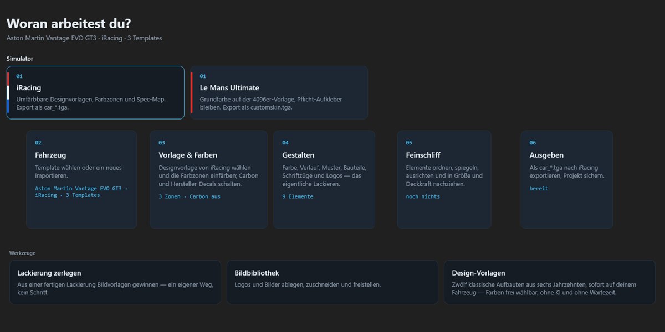Click the 'Simulator' section label
This screenshot has width=665, height=332.
20,59
